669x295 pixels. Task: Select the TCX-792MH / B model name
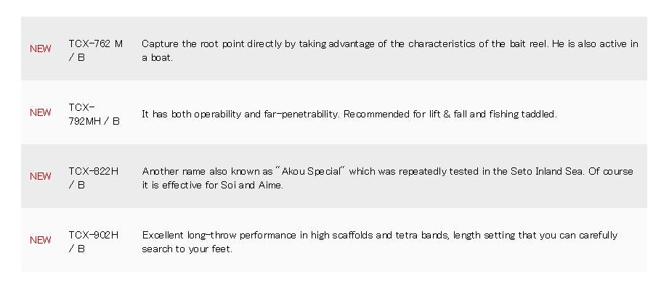tap(94, 114)
